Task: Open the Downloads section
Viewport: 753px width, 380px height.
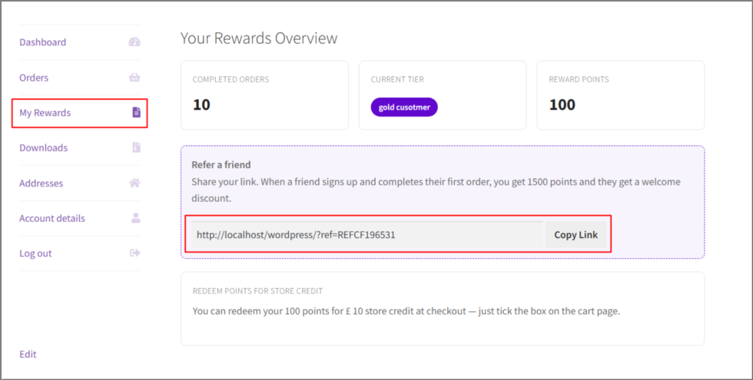Action: click(43, 147)
